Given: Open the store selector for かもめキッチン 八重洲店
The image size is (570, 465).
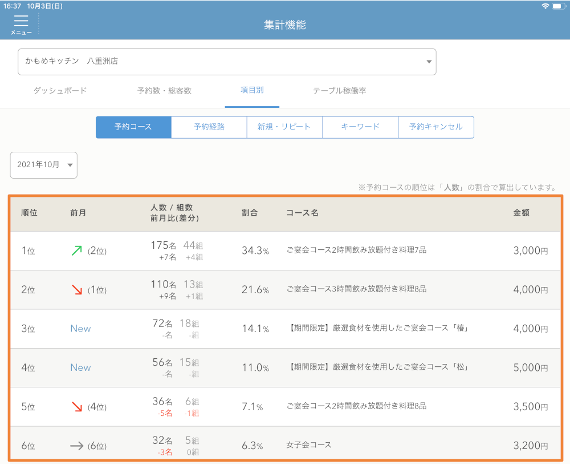Looking at the screenshot, I should pyautogui.click(x=227, y=61).
